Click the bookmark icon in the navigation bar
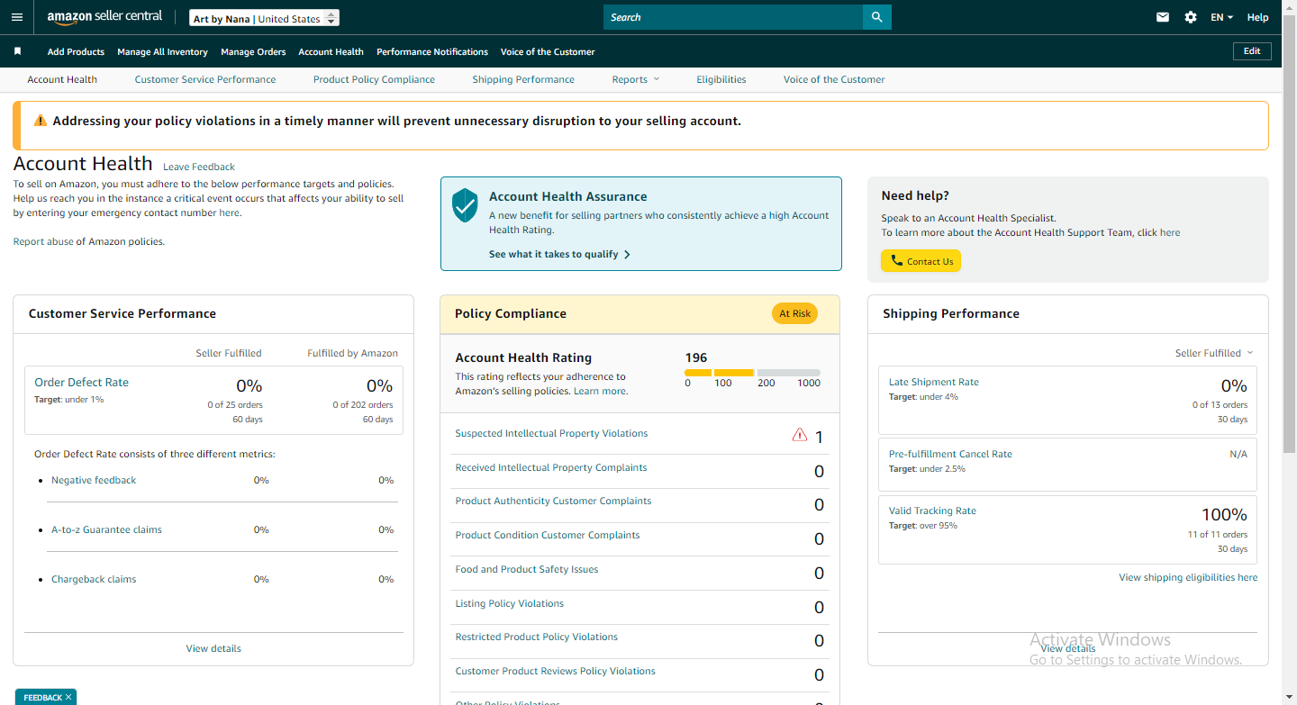 [17, 51]
